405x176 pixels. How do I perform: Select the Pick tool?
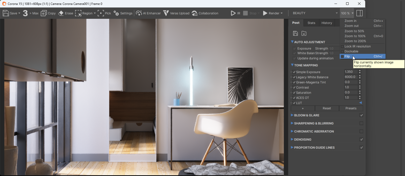tap(104, 13)
